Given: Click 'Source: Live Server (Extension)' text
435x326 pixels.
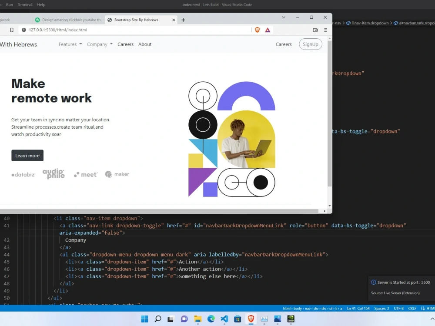Looking at the screenshot, I should (x=395, y=293).
